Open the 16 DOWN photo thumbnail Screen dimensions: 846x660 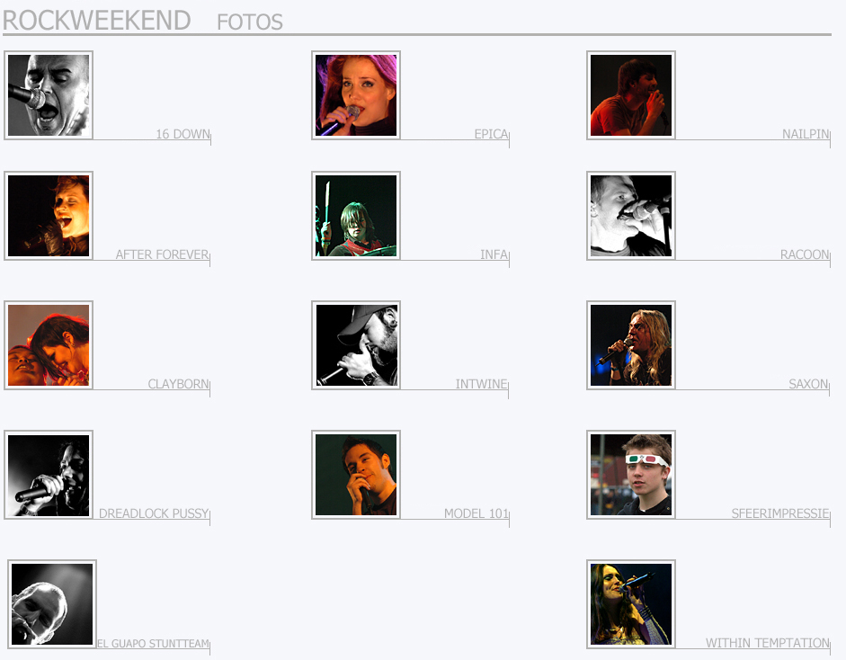49,95
